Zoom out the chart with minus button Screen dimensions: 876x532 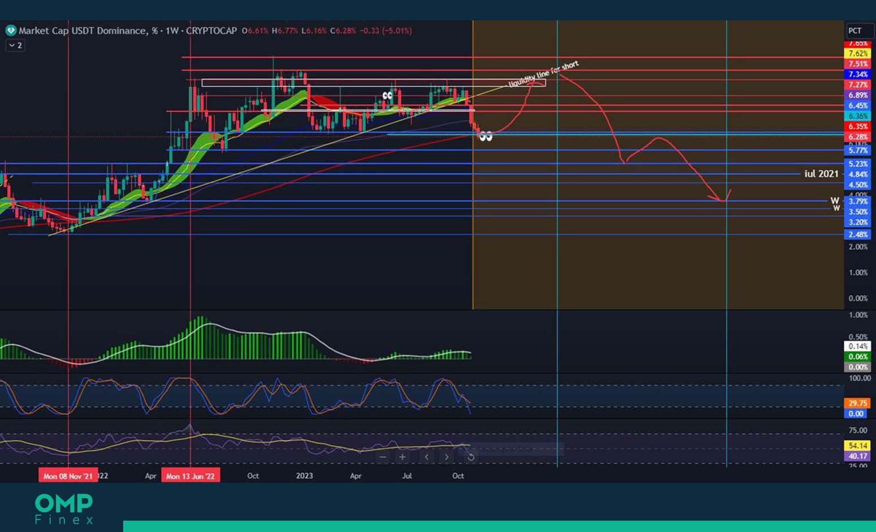[383, 457]
